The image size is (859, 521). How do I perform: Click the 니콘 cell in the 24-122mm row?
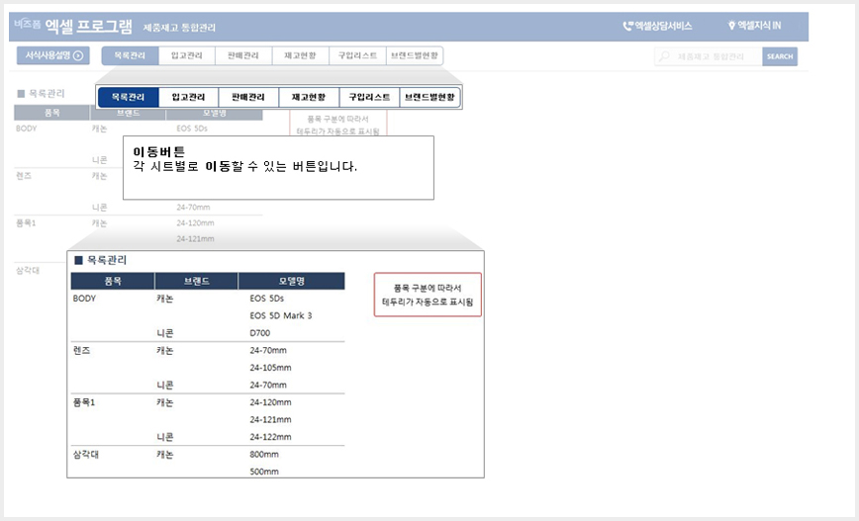coord(165,437)
